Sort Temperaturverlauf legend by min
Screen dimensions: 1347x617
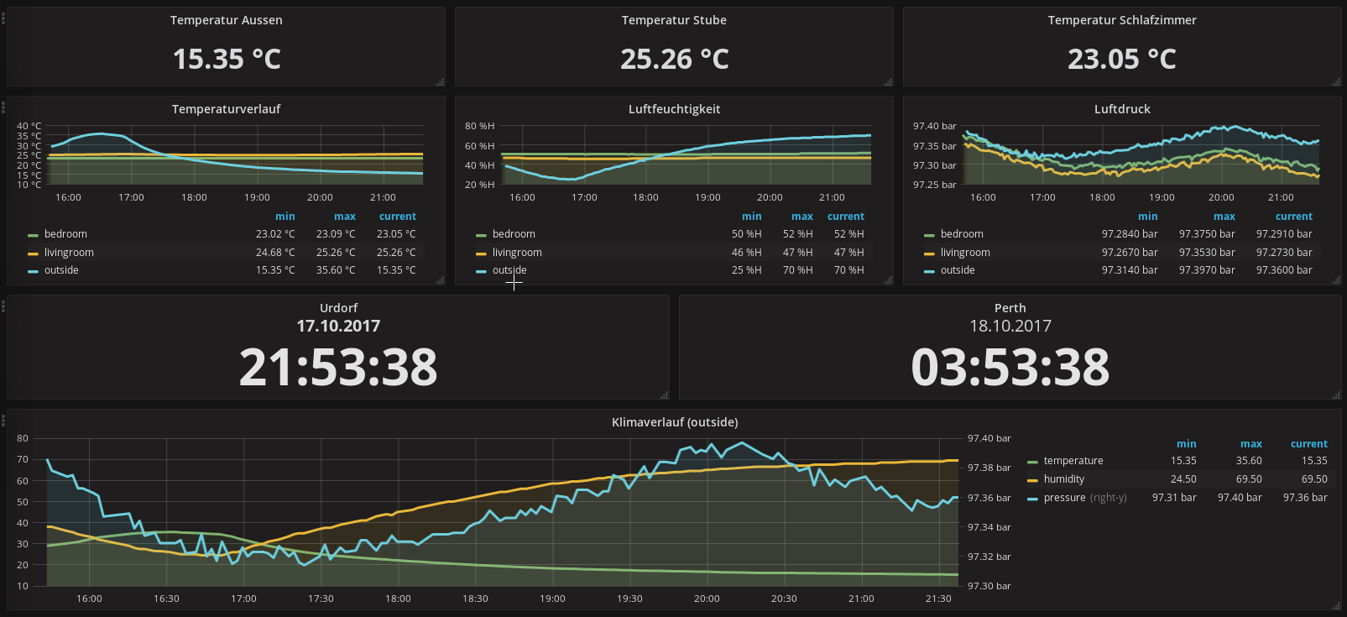click(285, 217)
